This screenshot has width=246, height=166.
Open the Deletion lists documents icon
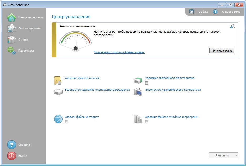click(12, 28)
